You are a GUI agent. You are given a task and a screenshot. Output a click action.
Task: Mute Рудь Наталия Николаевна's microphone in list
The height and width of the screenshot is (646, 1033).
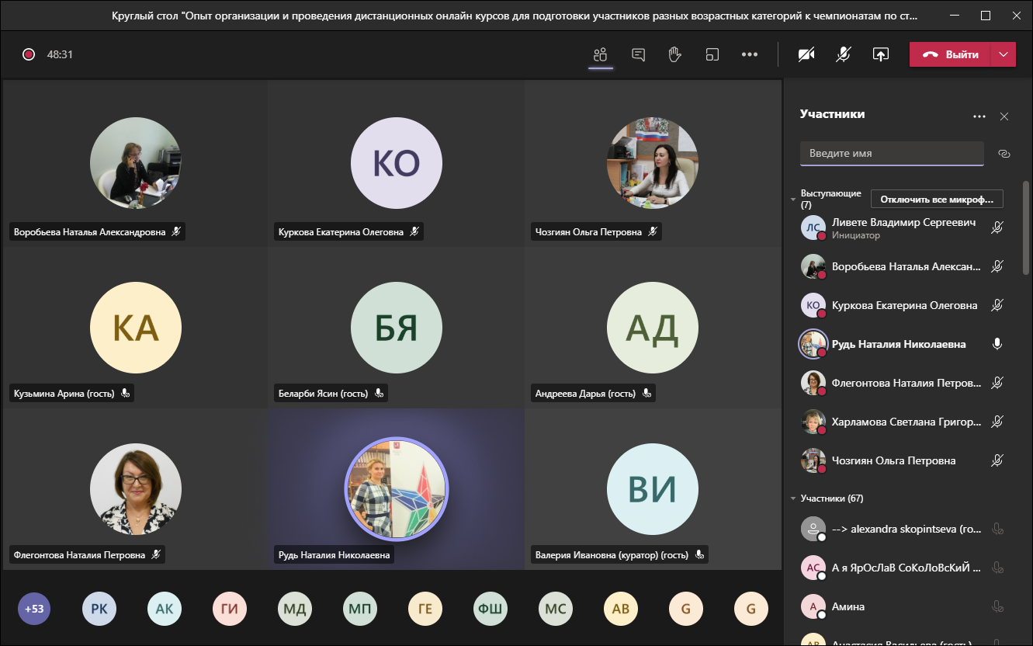pos(997,344)
